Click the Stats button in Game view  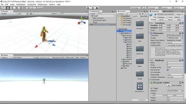77,57
